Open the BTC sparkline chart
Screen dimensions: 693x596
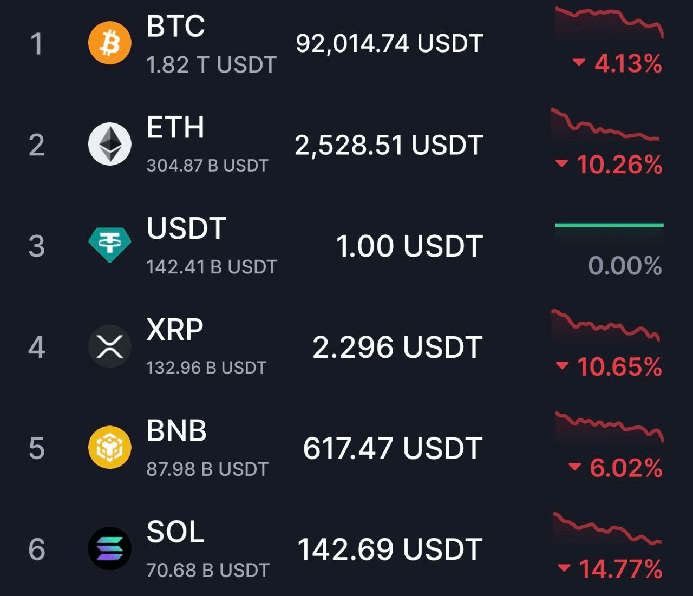pos(609,23)
